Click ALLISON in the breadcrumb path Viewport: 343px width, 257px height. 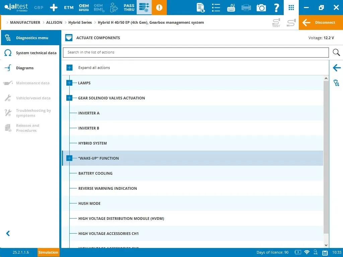[x=54, y=22]
